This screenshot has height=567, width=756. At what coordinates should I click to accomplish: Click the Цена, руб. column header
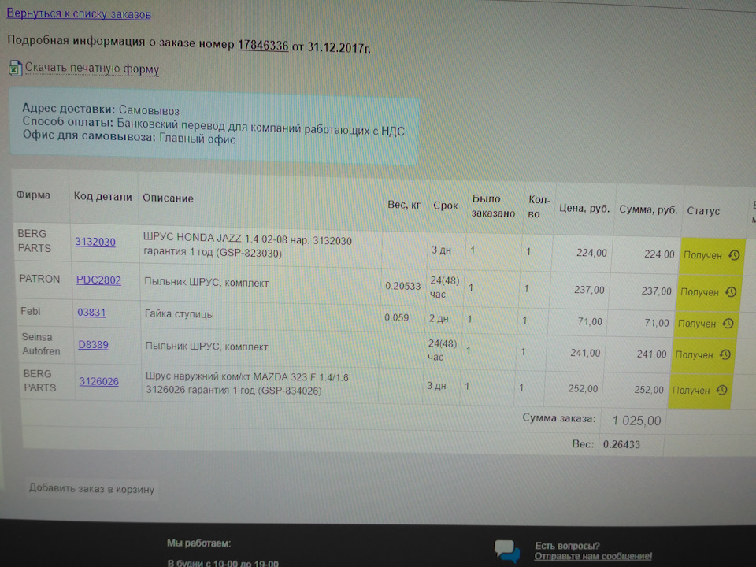pyautogui.click(x=584, y=208)
